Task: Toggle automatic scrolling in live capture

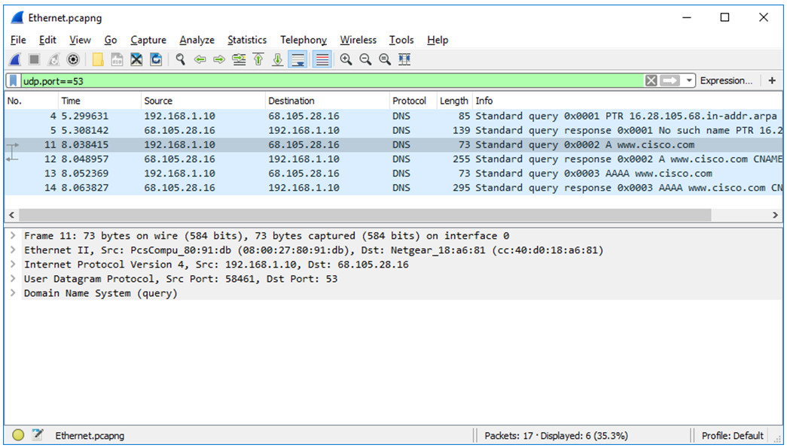Action: click(297, 59)
